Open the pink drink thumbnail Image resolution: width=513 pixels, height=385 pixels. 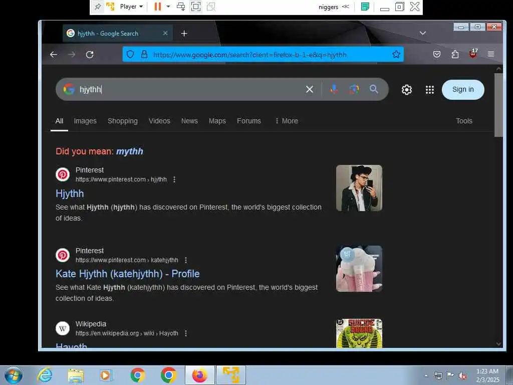click(359, 269)
